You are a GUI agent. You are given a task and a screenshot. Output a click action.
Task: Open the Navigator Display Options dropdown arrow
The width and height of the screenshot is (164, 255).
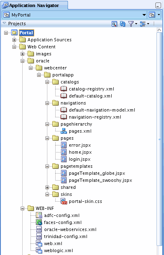point(148,24)
